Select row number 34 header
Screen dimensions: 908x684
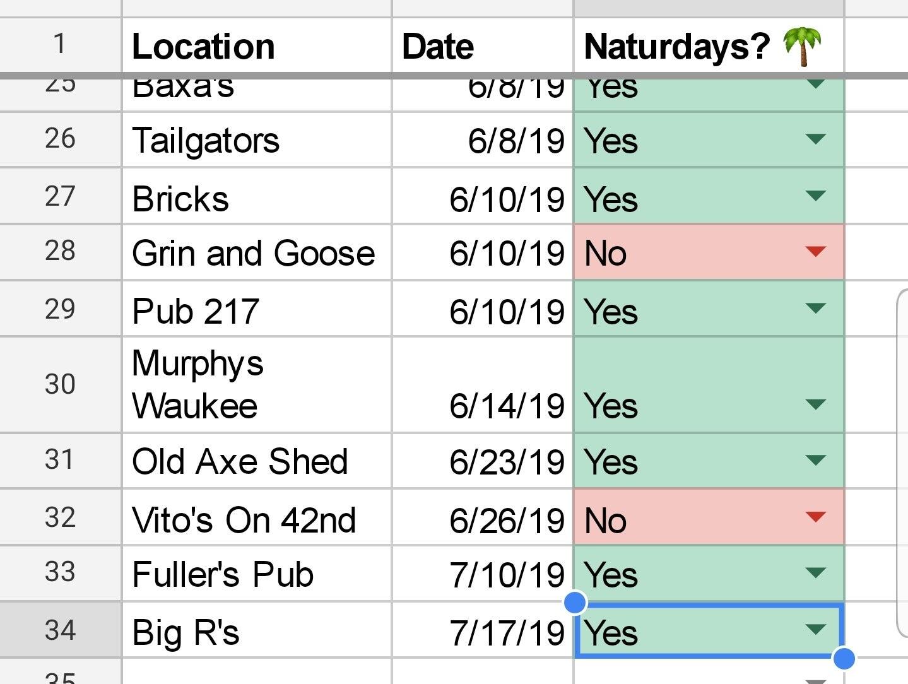61,630
